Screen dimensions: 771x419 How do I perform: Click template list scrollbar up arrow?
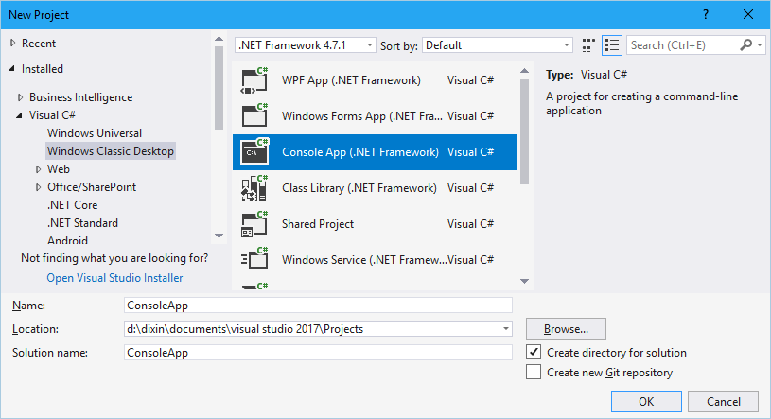(525, 71)
